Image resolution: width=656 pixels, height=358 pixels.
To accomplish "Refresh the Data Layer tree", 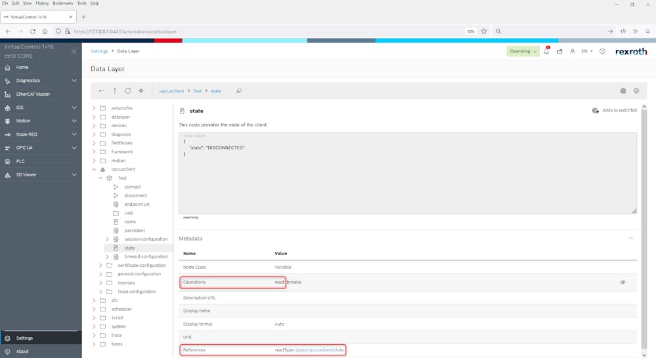I will (x=127, y=91).
